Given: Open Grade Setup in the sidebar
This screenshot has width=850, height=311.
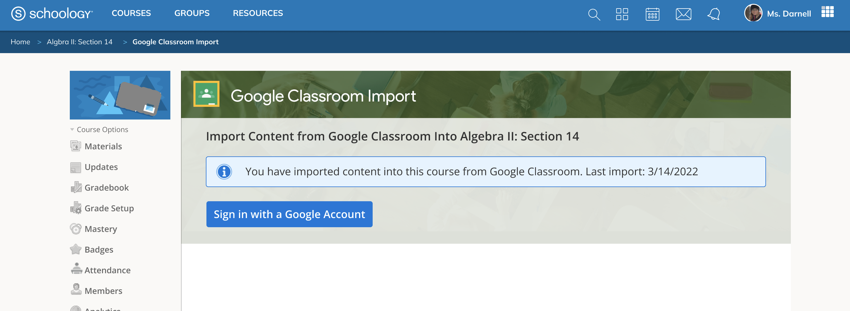Looking at the screenshot, I should [x=109, y=208].
